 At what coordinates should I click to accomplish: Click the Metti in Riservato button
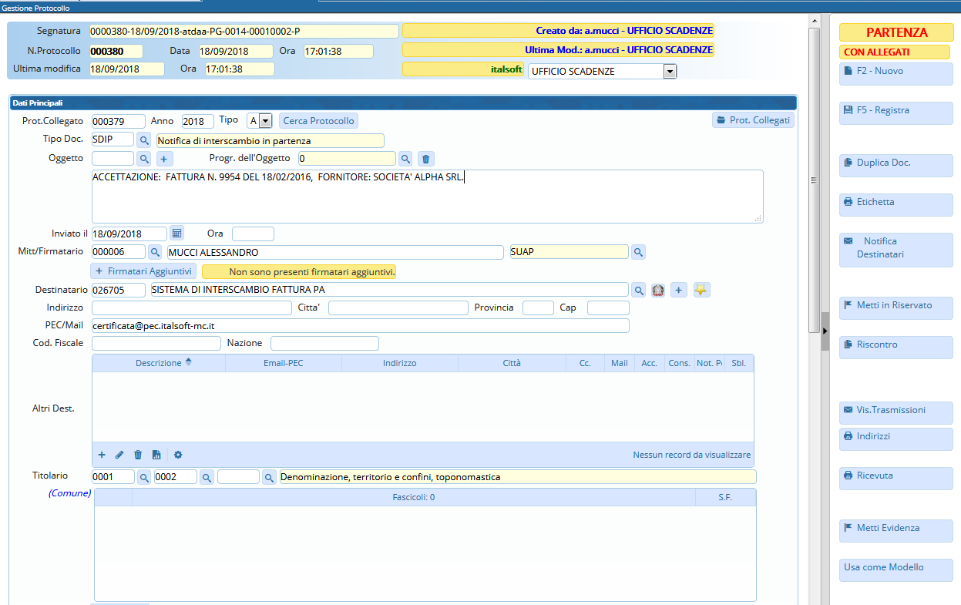(x=895, y=306)
